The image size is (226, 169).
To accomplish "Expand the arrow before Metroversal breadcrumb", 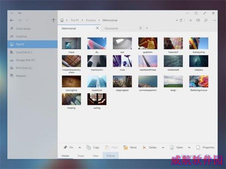I will [99, 20].
